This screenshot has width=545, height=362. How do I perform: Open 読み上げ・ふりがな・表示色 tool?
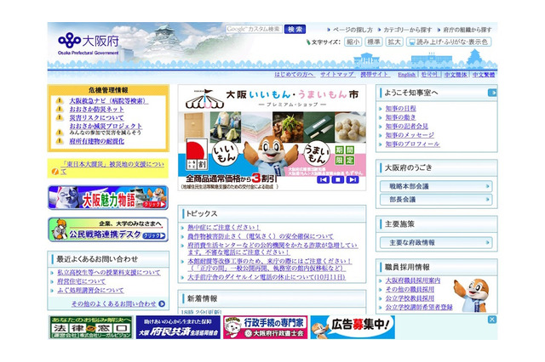tap(449, 42)
